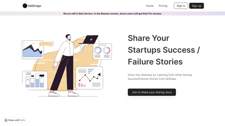The width and height of the screenshot is (225, 126).
Task: Click the Grow Your Business description text
Action: 160,77
